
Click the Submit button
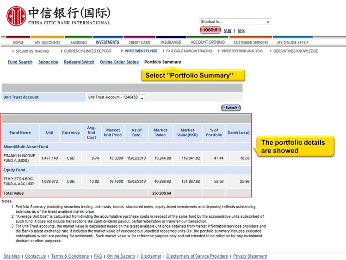(231, 108)
